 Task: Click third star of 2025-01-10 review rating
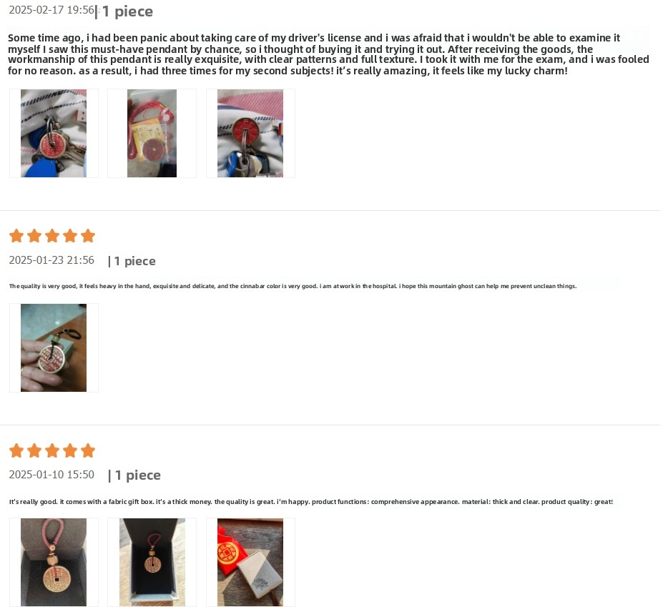tap(52, 450)
